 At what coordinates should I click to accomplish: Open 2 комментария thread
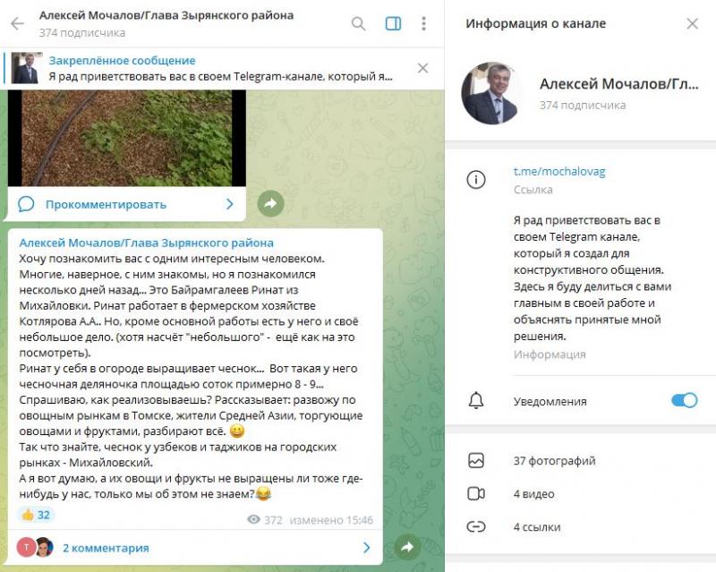106,548
